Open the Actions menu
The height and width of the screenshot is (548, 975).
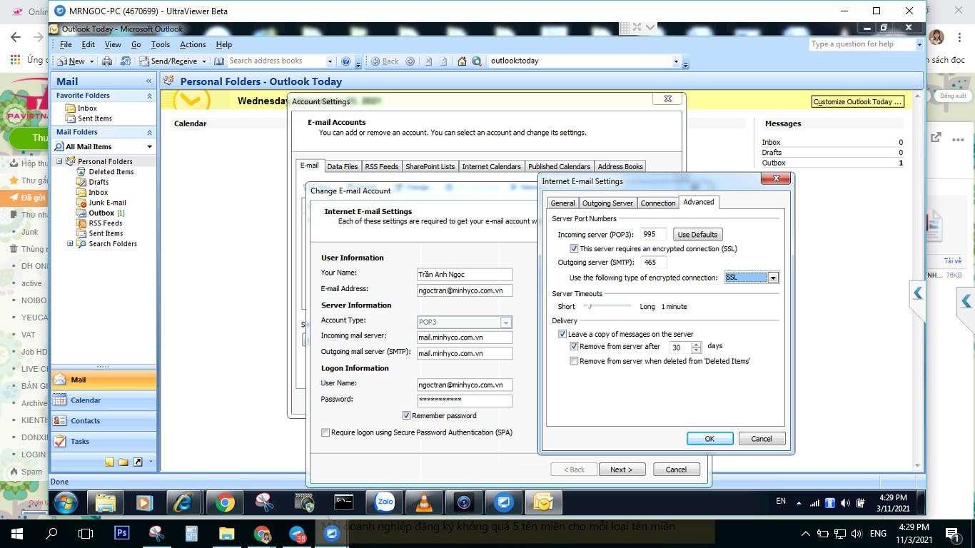[193, 44]
